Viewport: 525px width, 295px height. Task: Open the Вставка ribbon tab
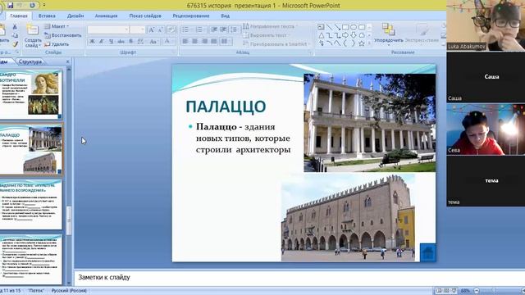[47, 16]
